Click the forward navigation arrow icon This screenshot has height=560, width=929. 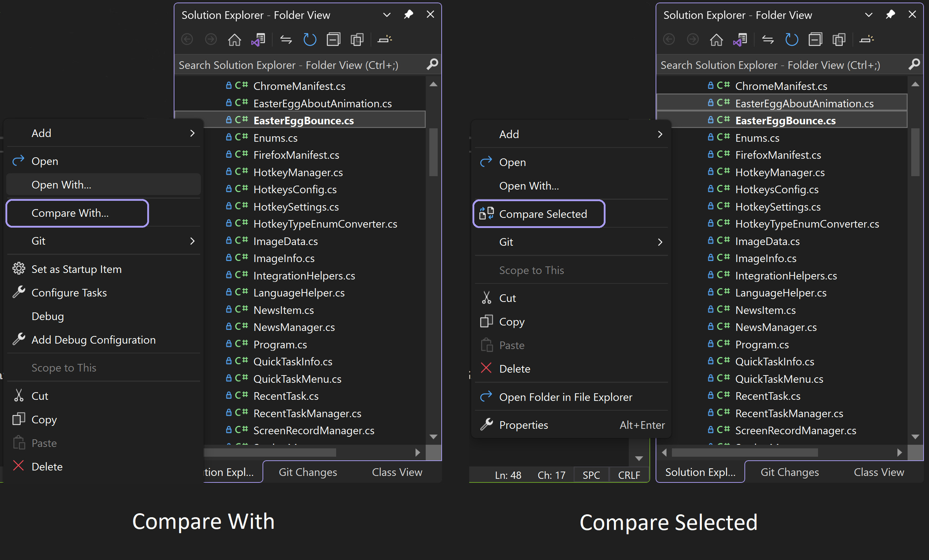coord(210,41)
